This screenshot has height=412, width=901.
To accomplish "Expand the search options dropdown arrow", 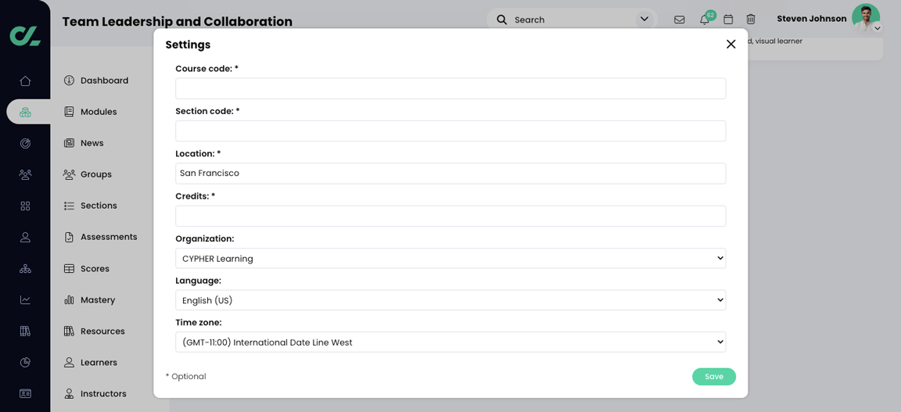I will tap(644, 20).
